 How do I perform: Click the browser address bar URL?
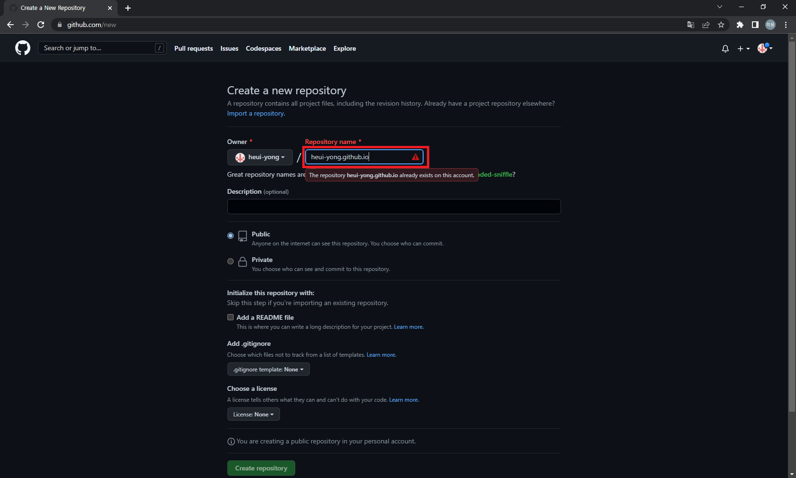(x=91, y=25)
